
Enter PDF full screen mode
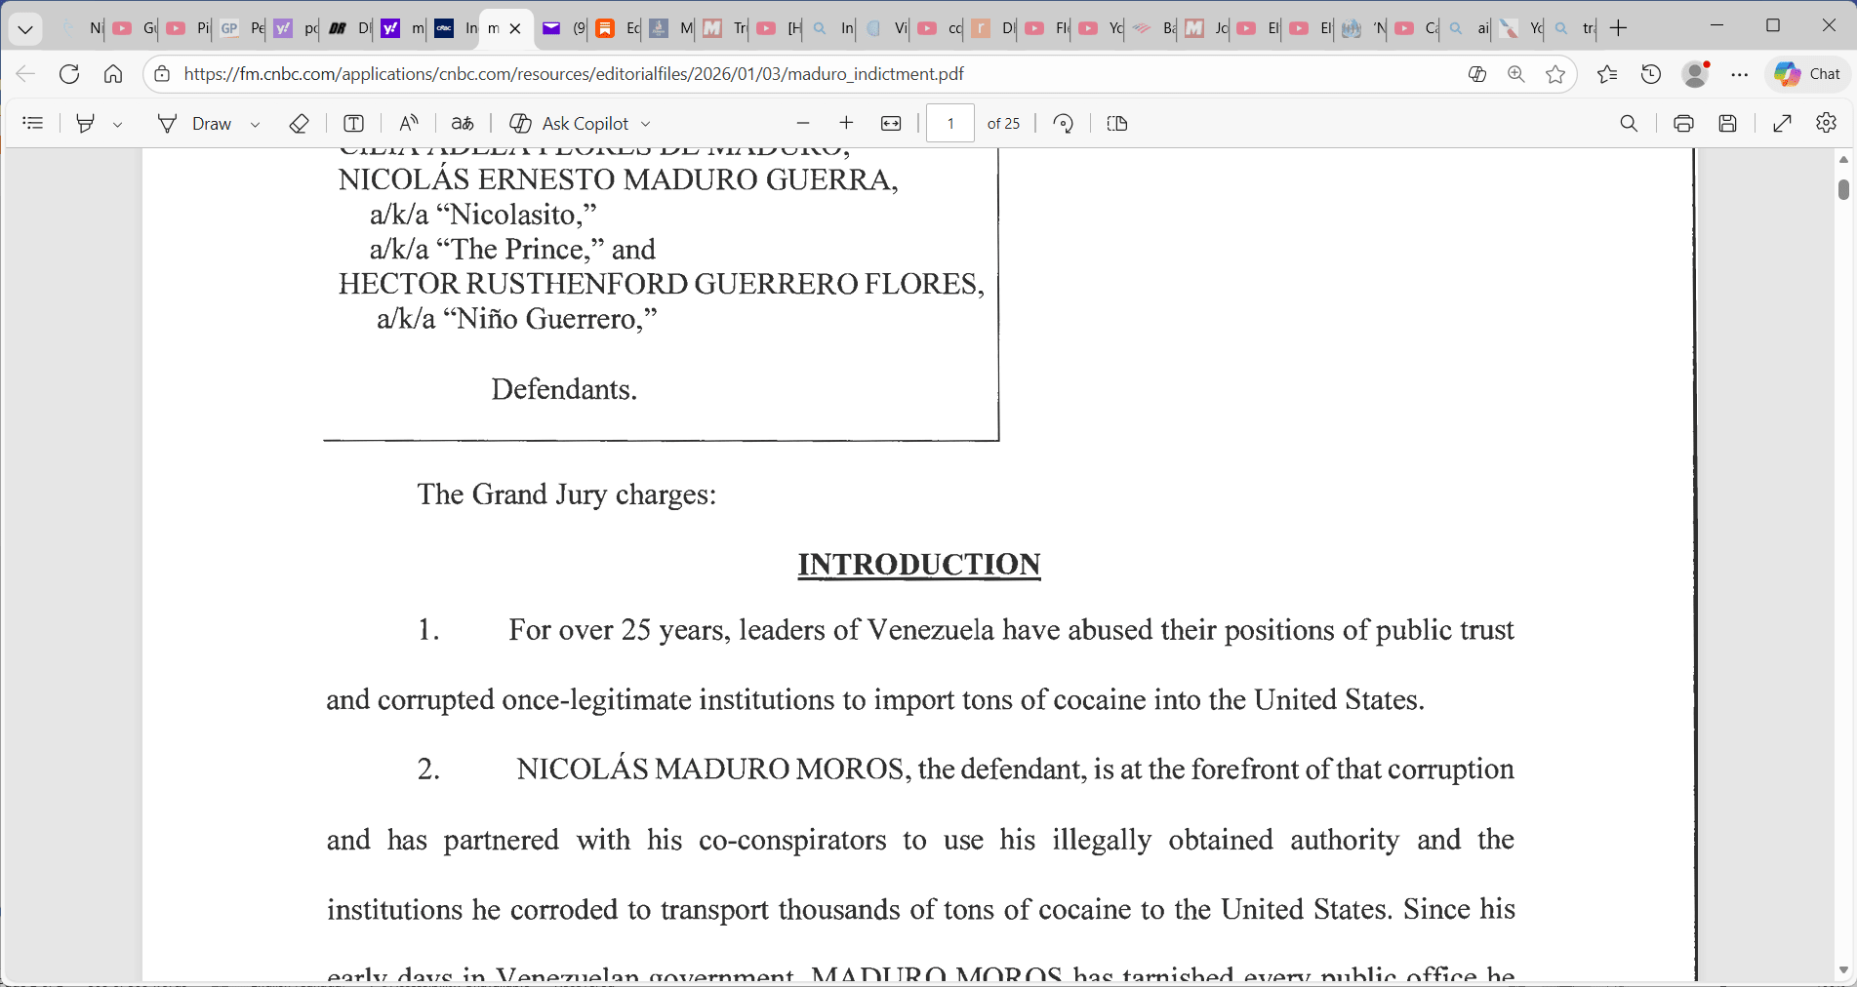1783,124
